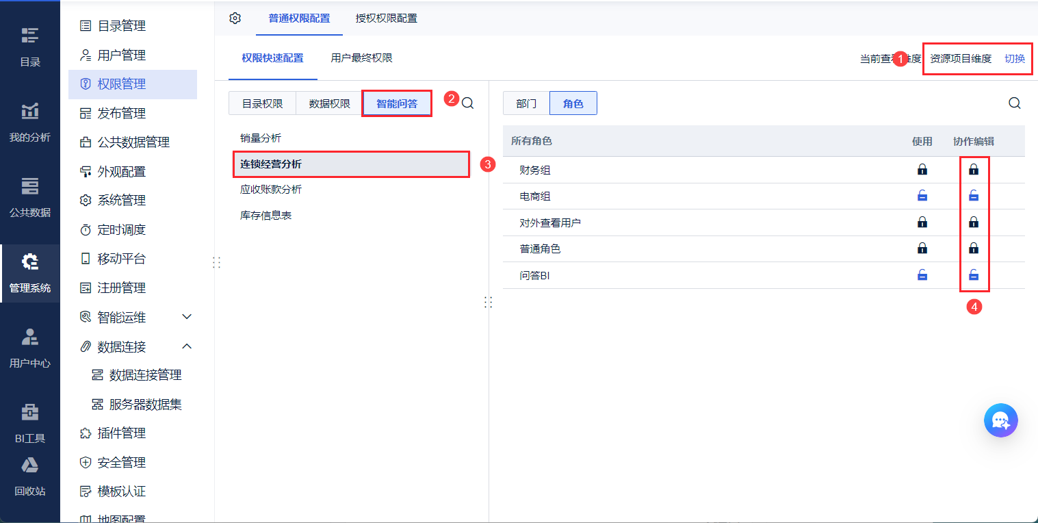1038x523 pixels.
Task: Click the 问答BI role name
Action: tap(535, 276)
